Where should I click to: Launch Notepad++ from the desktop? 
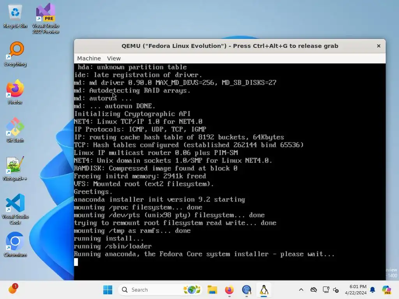coord(15,168)
